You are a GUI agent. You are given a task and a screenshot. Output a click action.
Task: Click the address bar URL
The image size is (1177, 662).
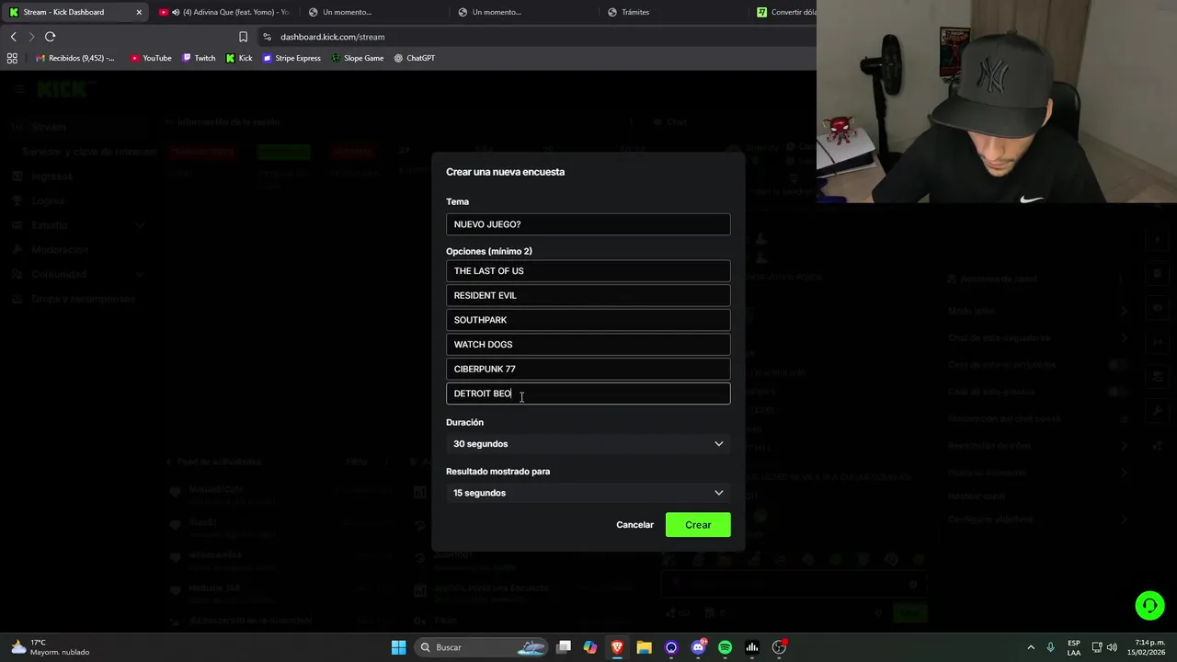[332, 37]
